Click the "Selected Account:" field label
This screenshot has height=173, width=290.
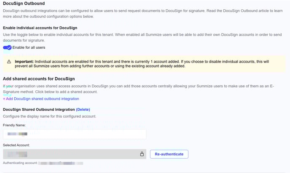(16, 145)
